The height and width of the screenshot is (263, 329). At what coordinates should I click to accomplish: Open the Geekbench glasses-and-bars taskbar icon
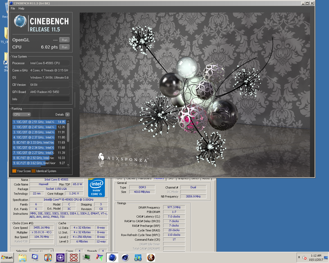click(x=138, y=258)
